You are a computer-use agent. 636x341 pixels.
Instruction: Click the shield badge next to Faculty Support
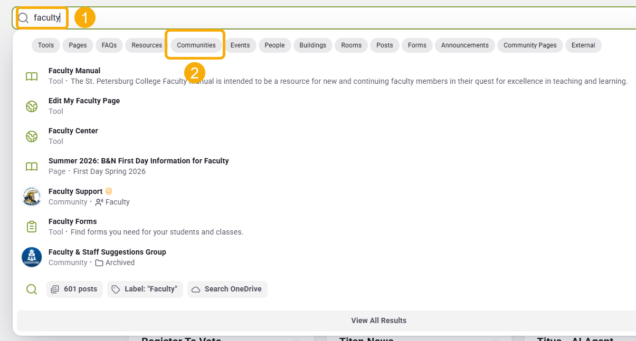point(109,192)
